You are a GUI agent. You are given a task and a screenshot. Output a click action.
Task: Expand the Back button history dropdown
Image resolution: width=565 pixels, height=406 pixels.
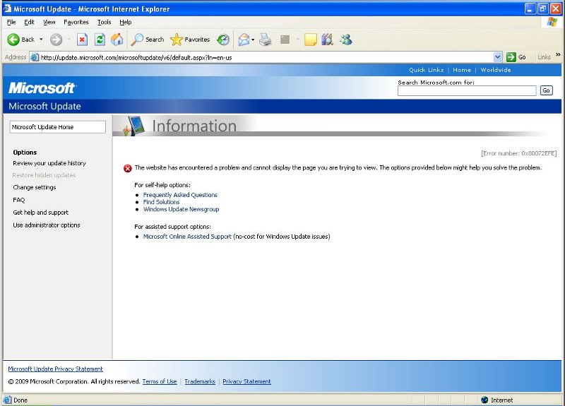click(x=41, y=40)
